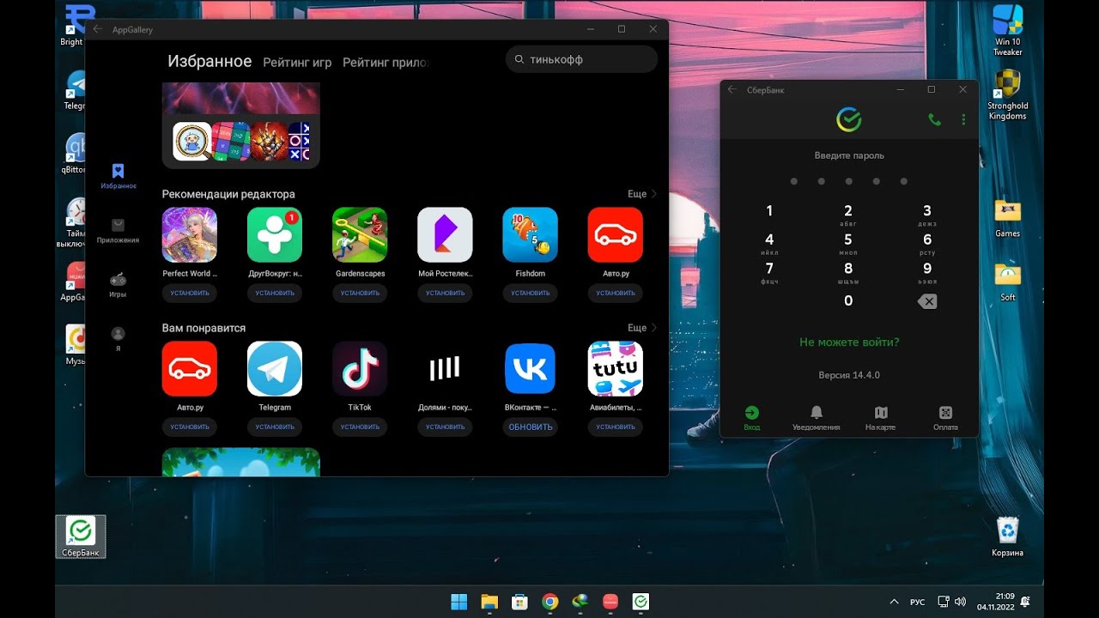Open featured games banner thumbnail
This screenshot has height=618, width=1099.
point(241,126)
